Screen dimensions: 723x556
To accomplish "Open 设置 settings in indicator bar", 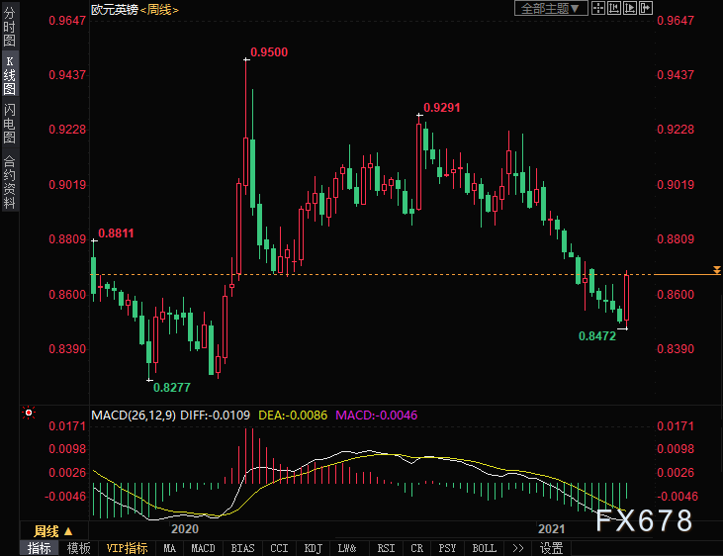I will coord(552,548).
